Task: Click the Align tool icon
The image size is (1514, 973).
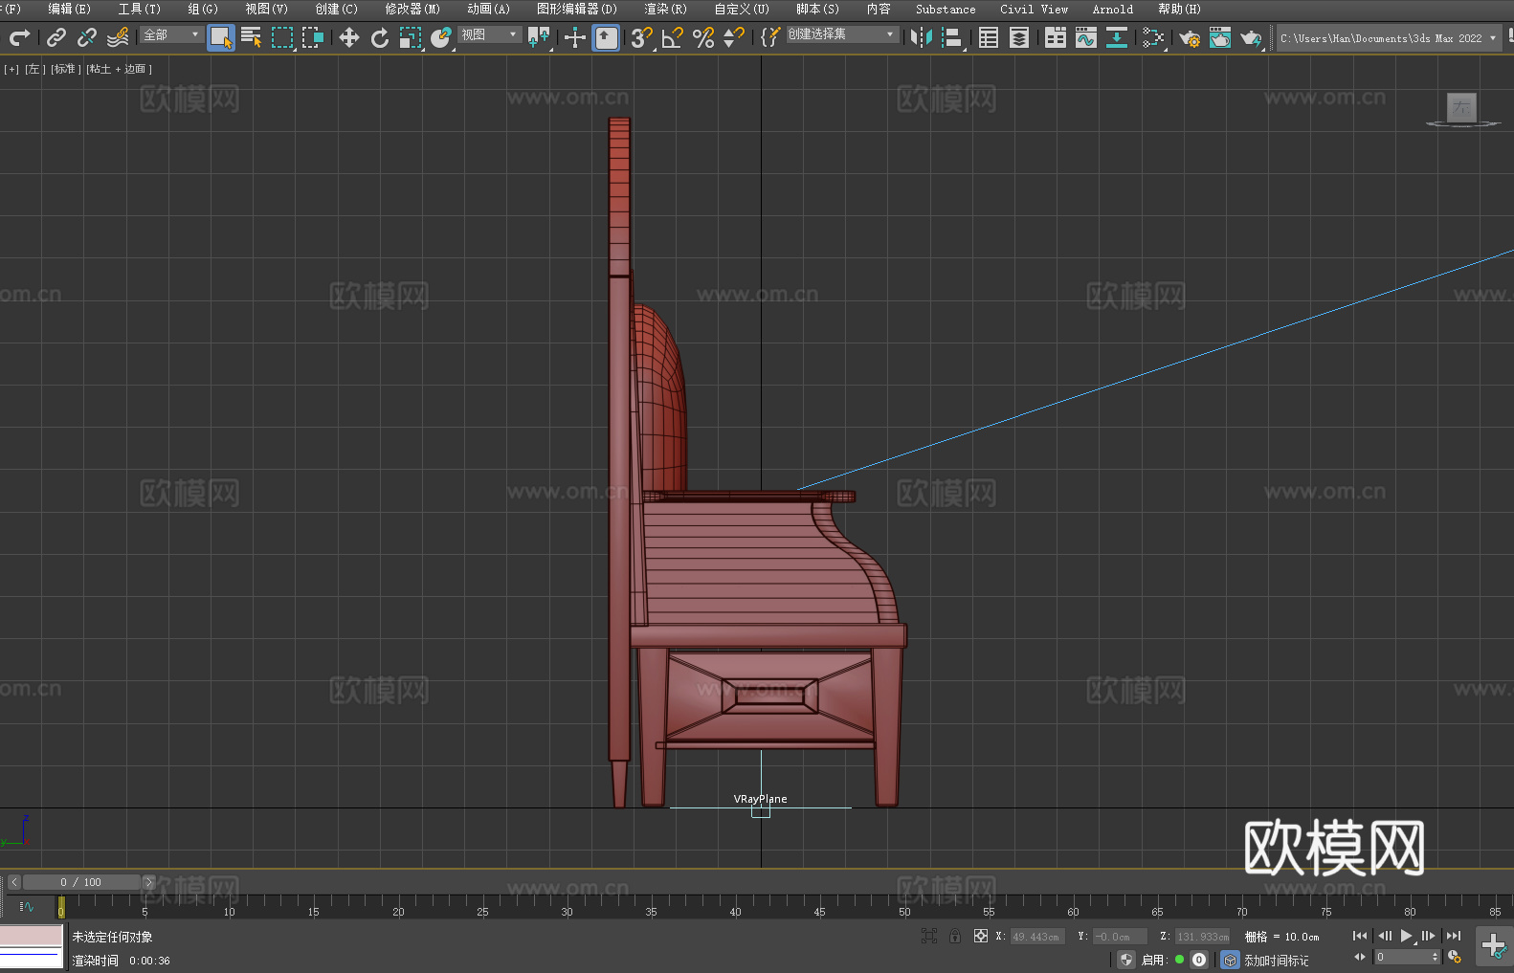Action: point(952,37)
